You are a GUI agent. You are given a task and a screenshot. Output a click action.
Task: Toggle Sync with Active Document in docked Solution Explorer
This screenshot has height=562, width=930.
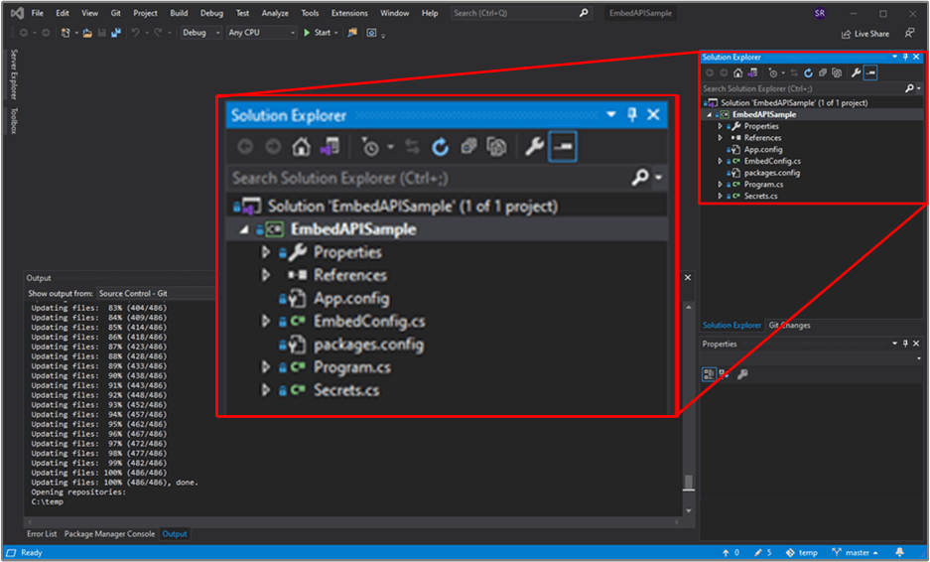point(794,73)
